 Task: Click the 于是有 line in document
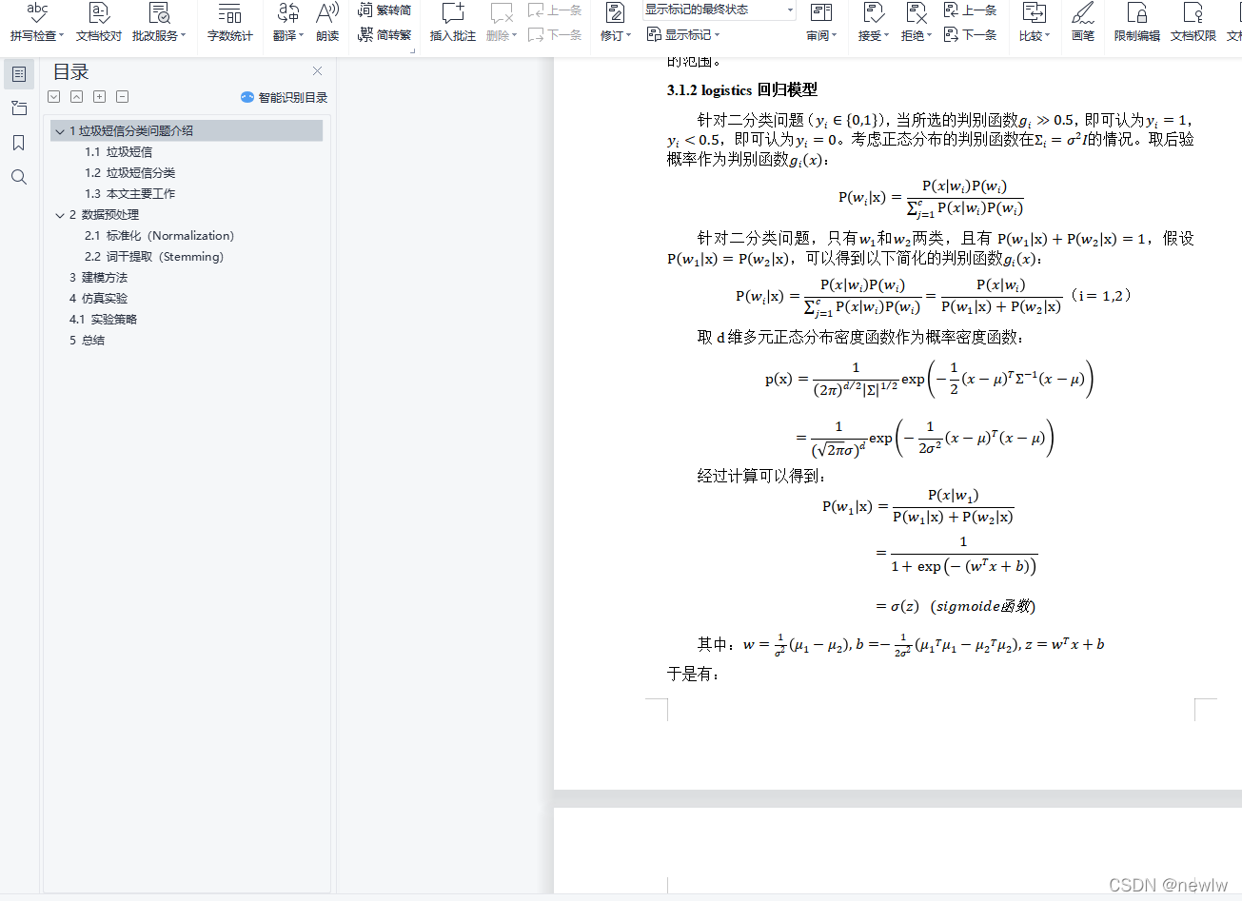693,675
